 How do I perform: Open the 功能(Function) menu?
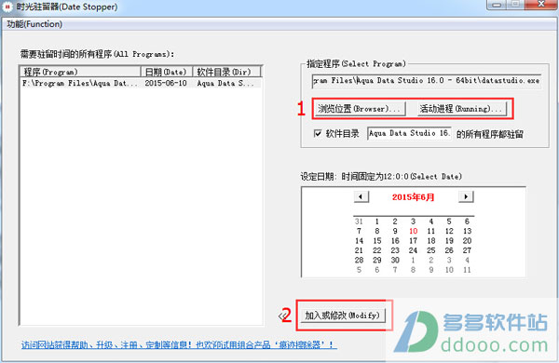tap(34, 24)
